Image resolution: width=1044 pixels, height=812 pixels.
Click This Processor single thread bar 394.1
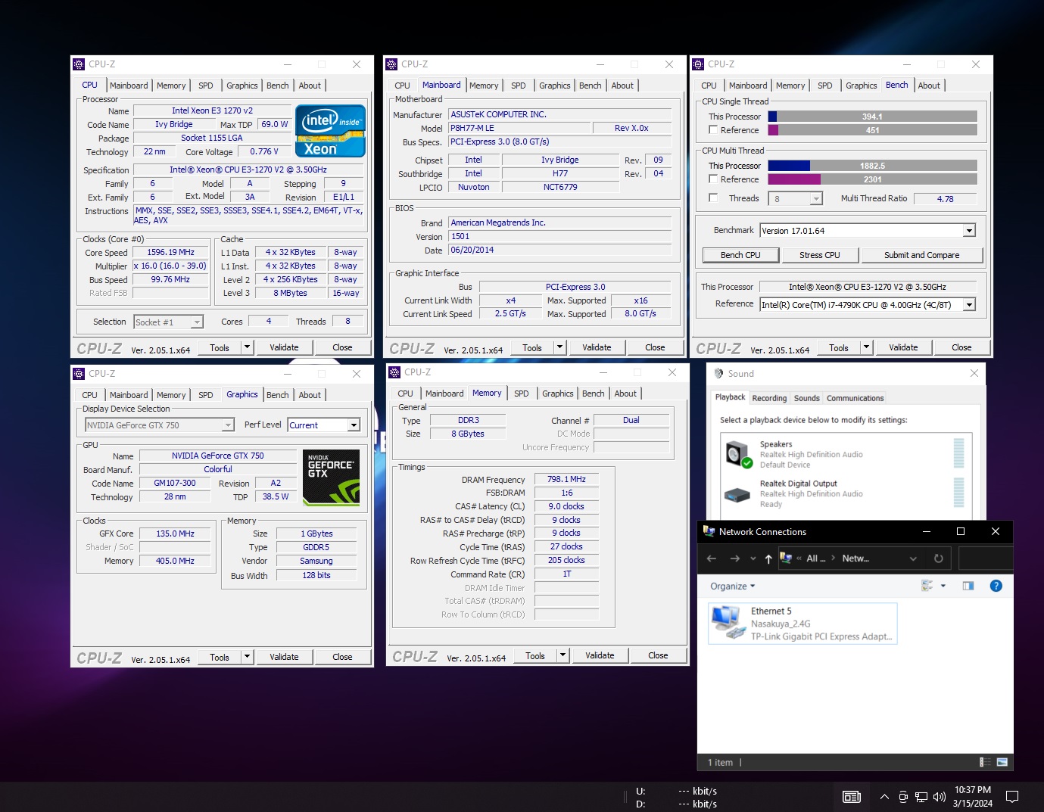[x=872, y=117]
